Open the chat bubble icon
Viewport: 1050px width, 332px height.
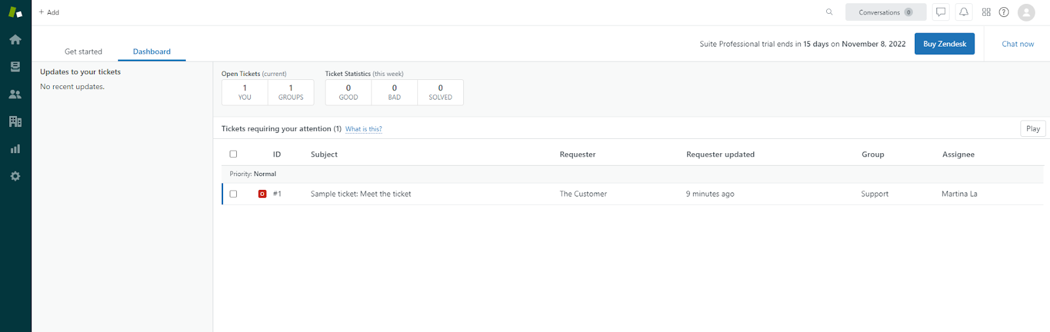[940, 12]
